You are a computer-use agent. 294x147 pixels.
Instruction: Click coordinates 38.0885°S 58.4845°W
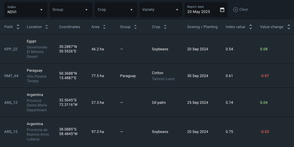[x=68, y=132]
